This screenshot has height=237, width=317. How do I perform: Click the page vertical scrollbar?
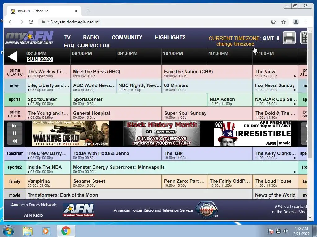[310, 96]
